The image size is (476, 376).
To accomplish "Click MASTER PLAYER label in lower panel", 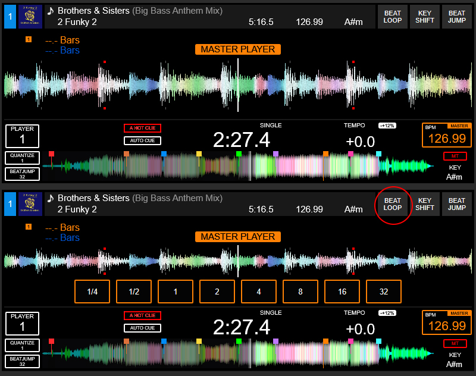I will point(237,237).
